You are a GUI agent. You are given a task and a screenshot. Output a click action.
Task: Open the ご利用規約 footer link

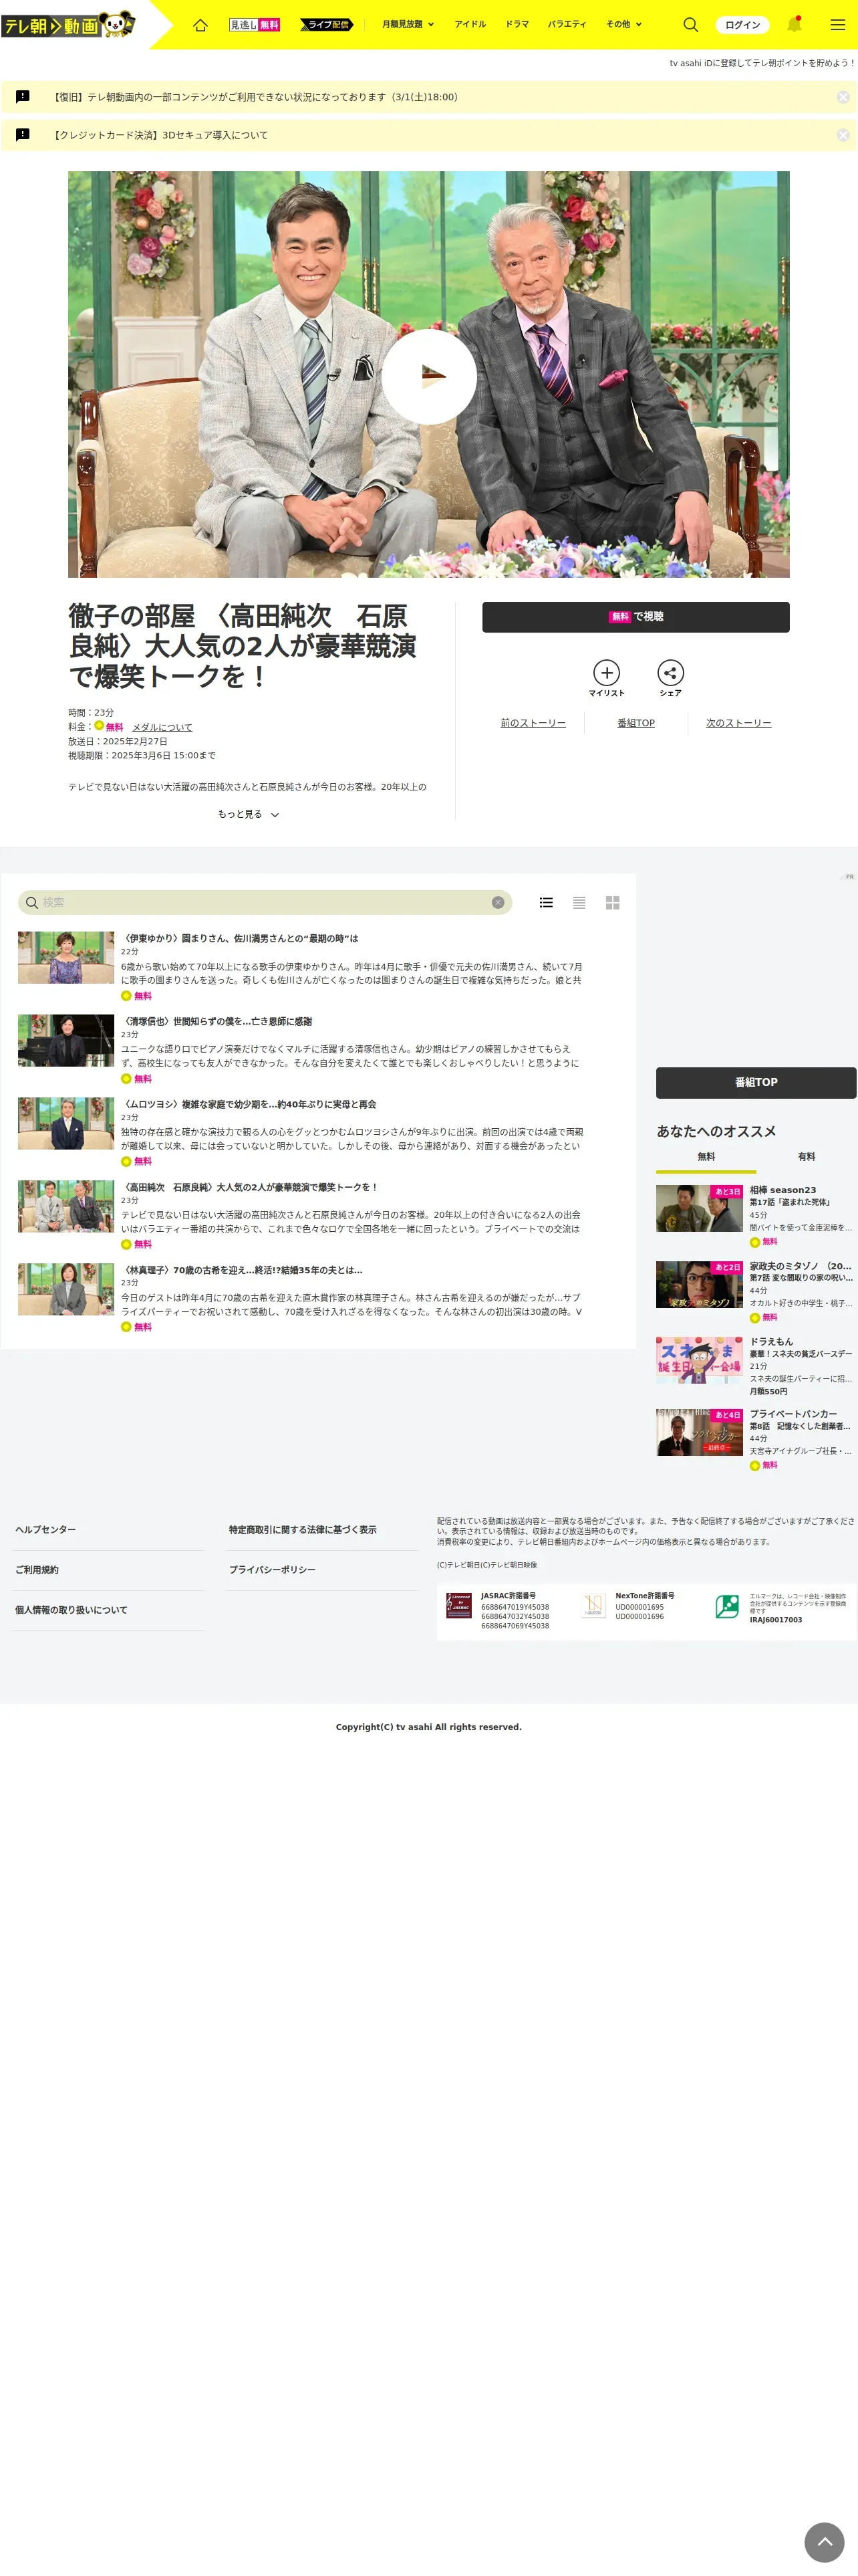click(37, 1570)
